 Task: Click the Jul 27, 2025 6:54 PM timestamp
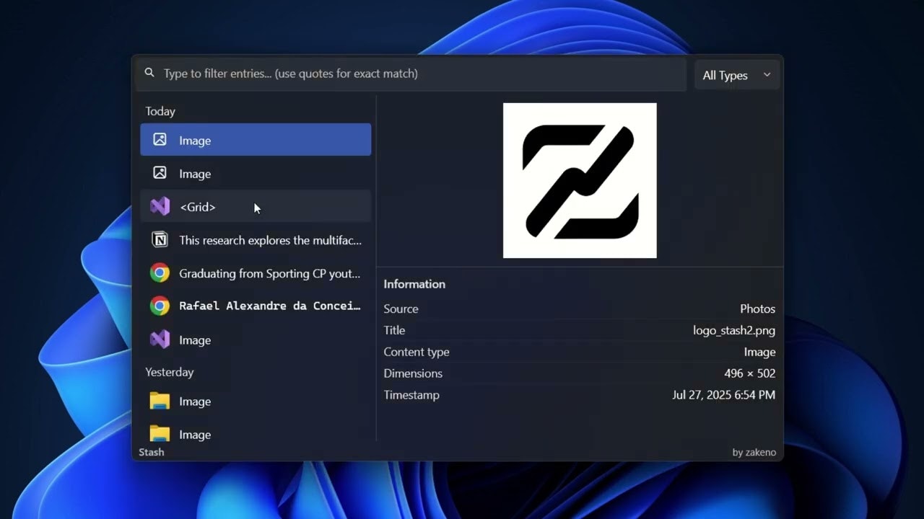tap(723, 395)
